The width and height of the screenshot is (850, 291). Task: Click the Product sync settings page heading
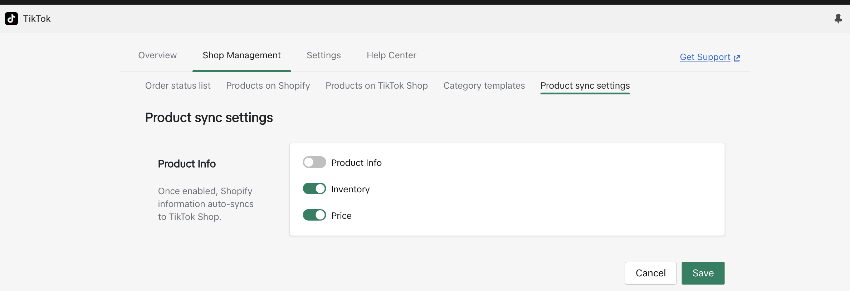click(x=209, y=118)
